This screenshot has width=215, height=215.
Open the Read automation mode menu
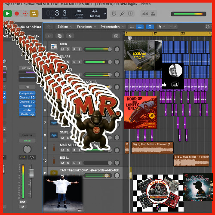(27, 141)
